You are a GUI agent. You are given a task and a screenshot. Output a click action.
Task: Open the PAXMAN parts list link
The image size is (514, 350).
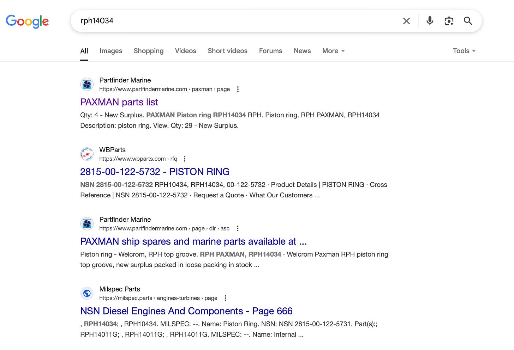coord(119,102)
